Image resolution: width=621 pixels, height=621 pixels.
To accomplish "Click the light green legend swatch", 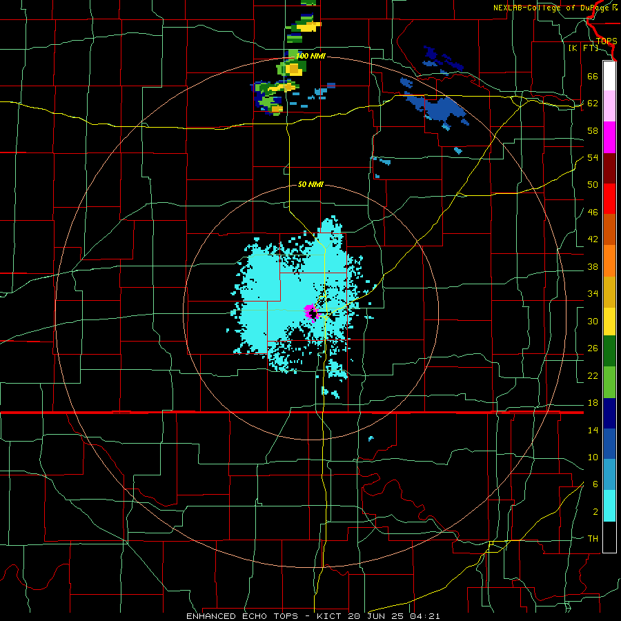I will (609, 382).
